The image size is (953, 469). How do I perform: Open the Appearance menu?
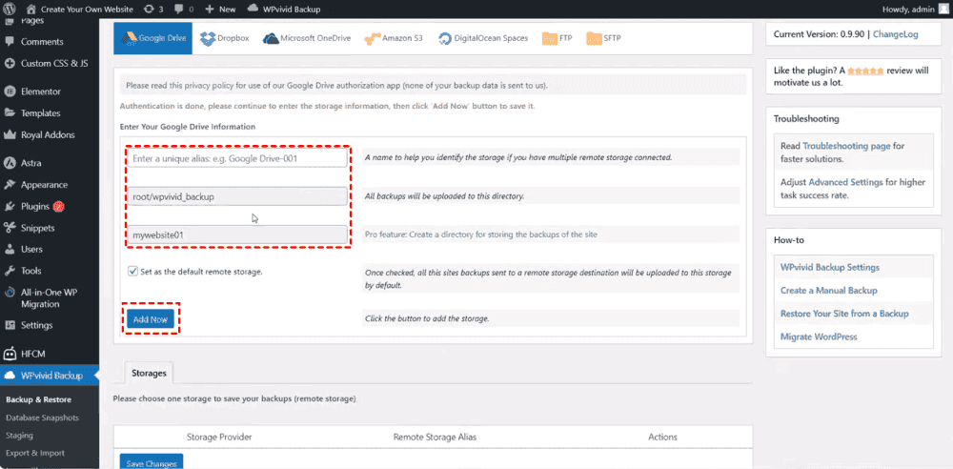[x=44, y=185]
